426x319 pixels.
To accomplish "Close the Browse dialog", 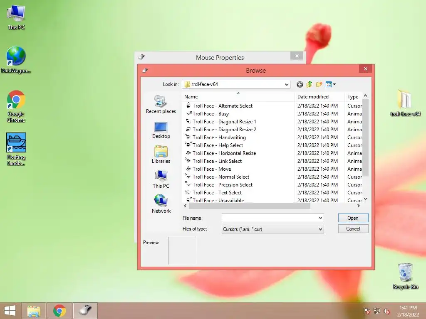I will [x=365, y=69].
